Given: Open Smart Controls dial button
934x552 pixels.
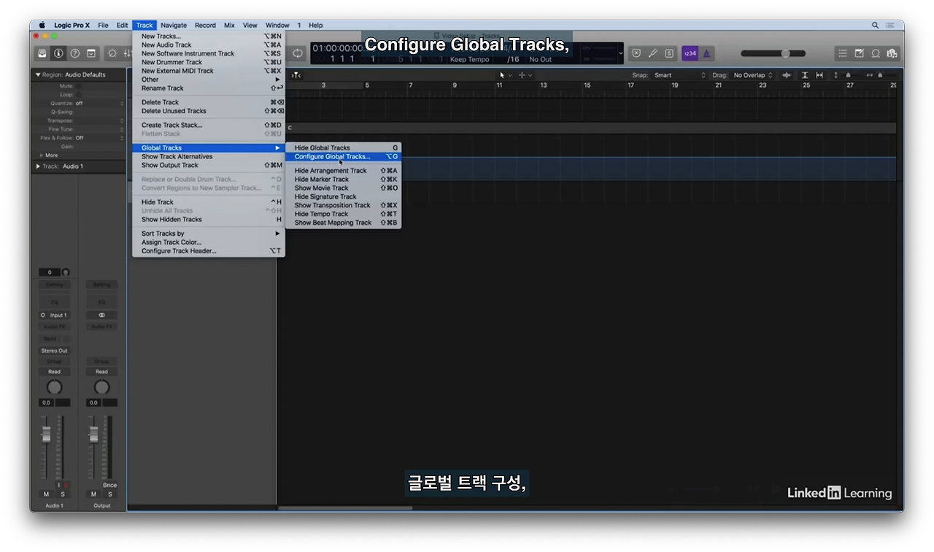Looking at the screenshot, I should pyautogui.click(x=112, y=53).
